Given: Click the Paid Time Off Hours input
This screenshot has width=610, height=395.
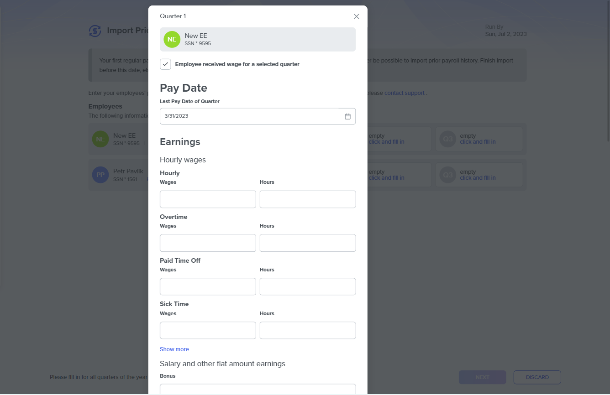Looking at the screenshot, I should [308, 286].
